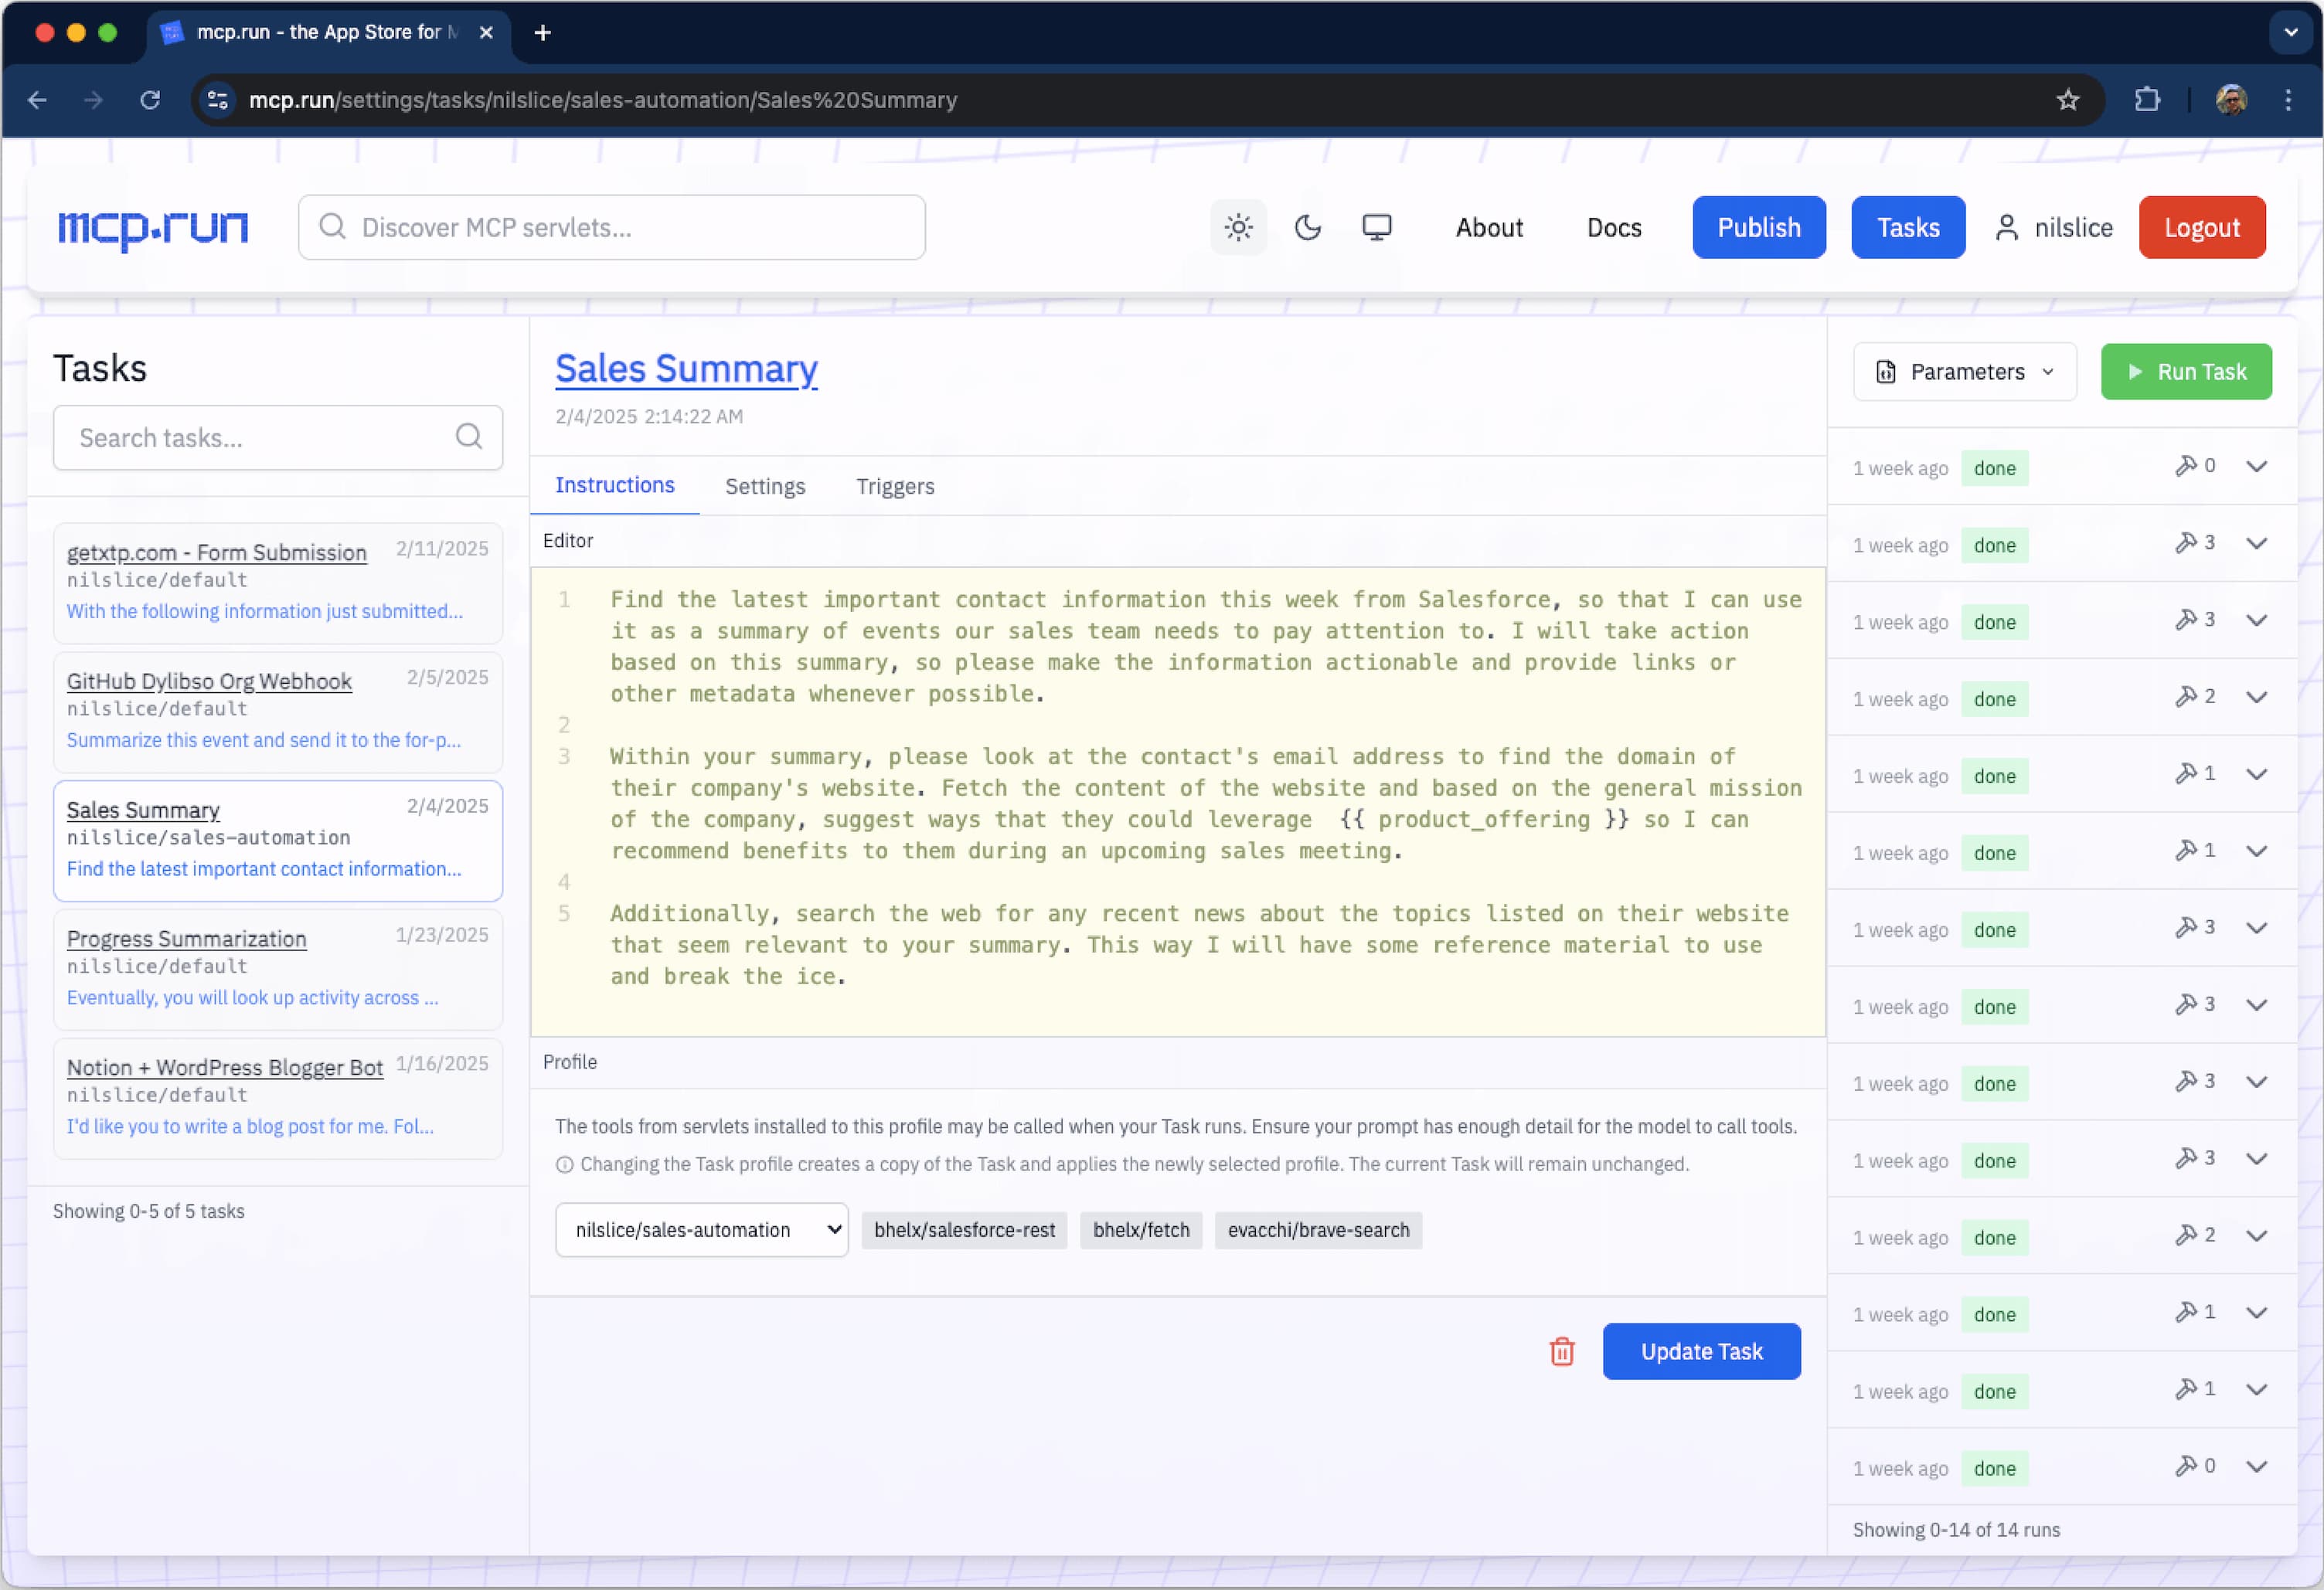The height and width of the screenshot is (1590, 2324).
Task: Open the Progress Summarization task link
Action: [186, 939]
